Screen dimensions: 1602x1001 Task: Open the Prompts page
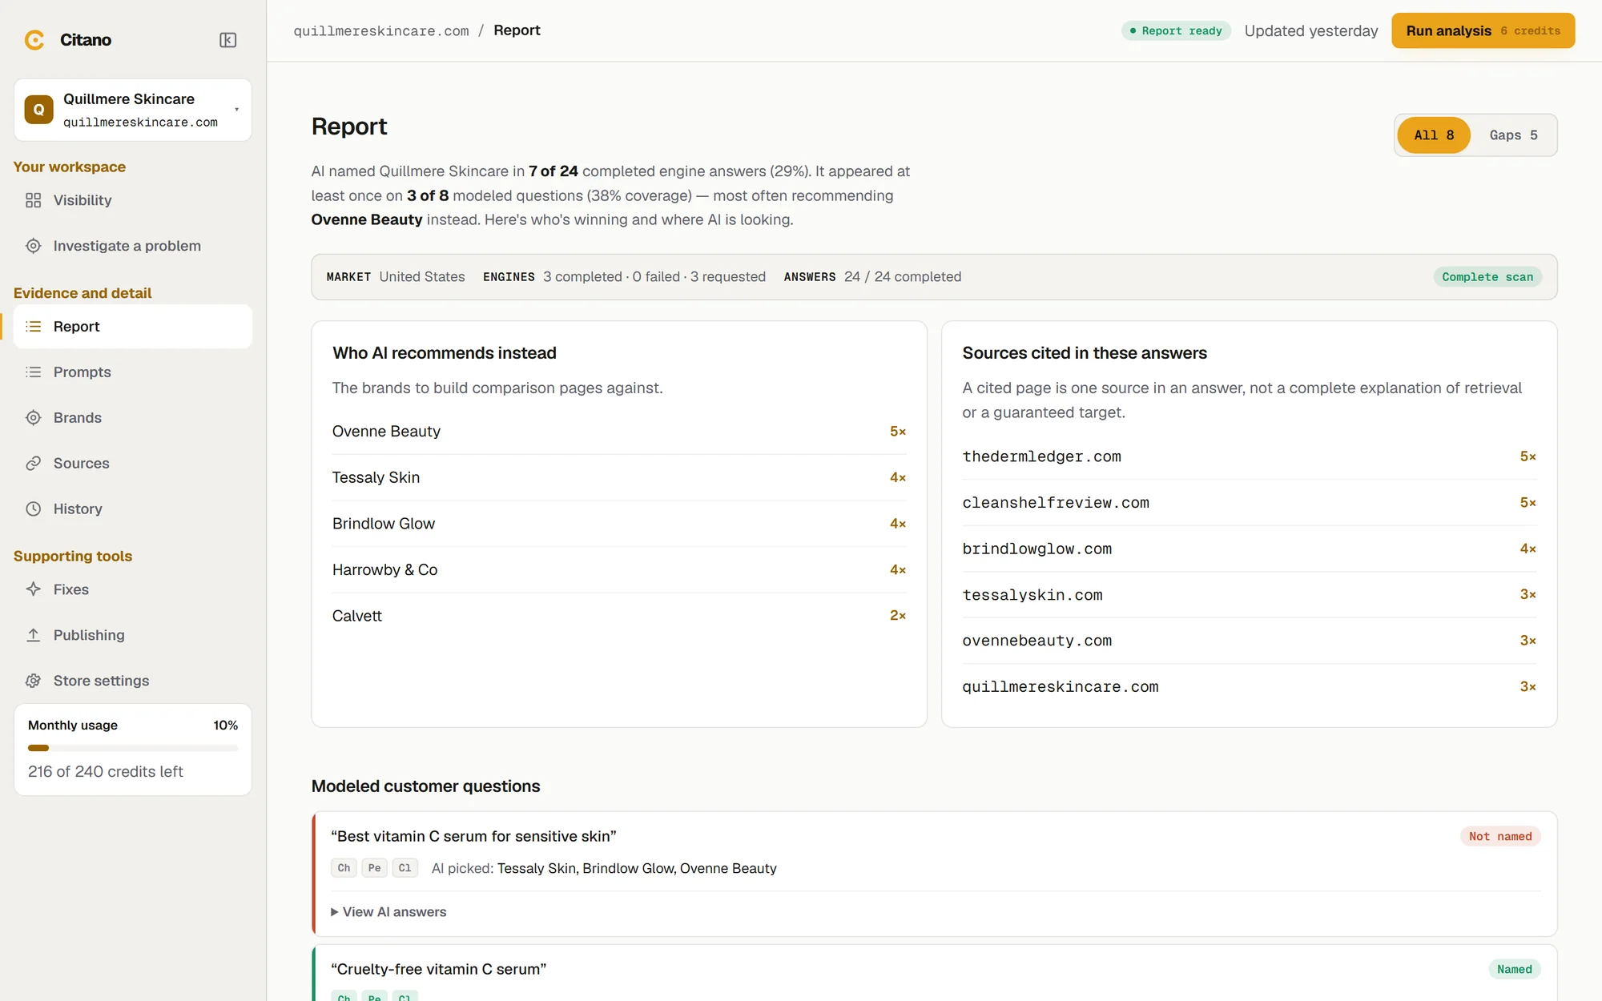coord(132,372)
